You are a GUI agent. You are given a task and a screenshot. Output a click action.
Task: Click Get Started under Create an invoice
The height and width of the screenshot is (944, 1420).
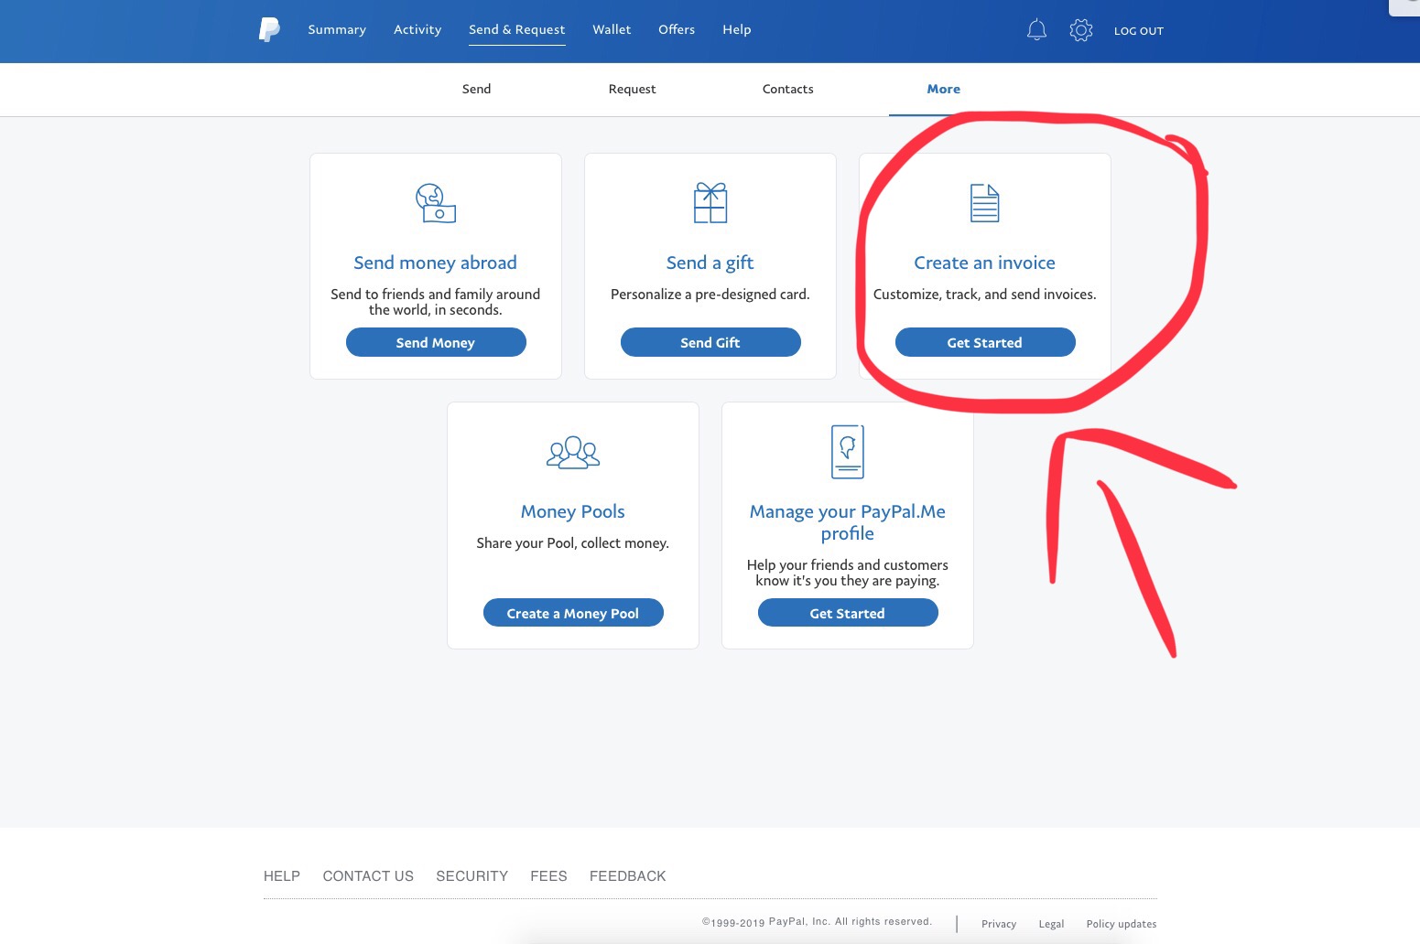pos(985,342)
